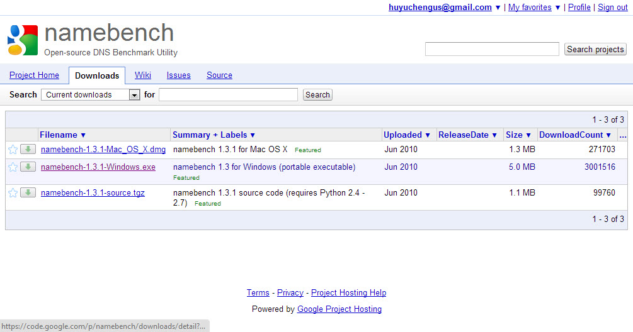Screen dimensions: 633x332
Task: Open DownloadCount column sort menu
Action: [575, 135]
